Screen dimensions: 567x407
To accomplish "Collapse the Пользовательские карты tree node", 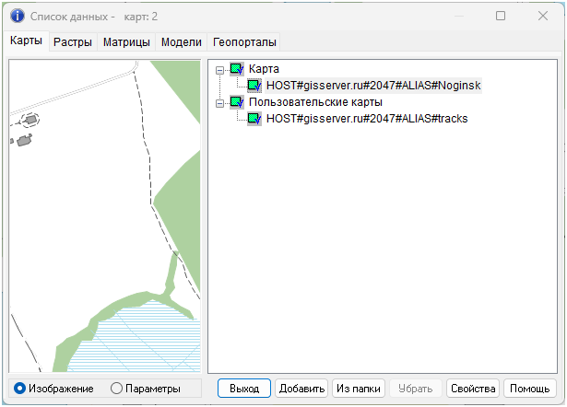I will coord(219,103).
